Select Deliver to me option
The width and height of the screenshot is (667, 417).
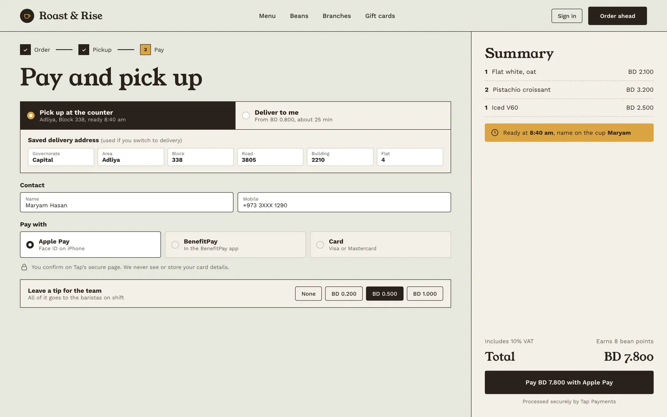coord(343,116)
